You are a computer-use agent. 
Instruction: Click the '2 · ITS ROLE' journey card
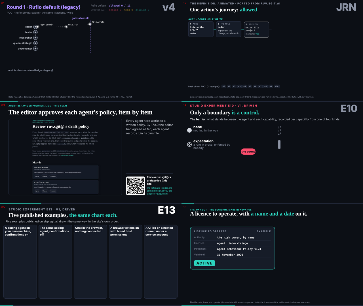[229, 29]
